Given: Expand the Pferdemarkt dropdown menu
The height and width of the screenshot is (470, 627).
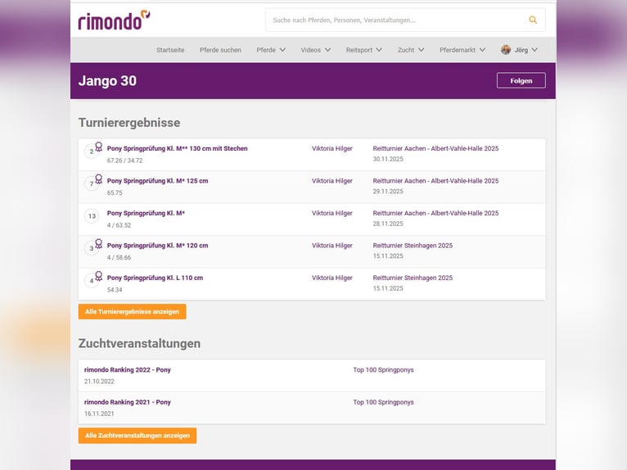Looking at the screenshot, I should pyautogui.click(x=462, y=50).
